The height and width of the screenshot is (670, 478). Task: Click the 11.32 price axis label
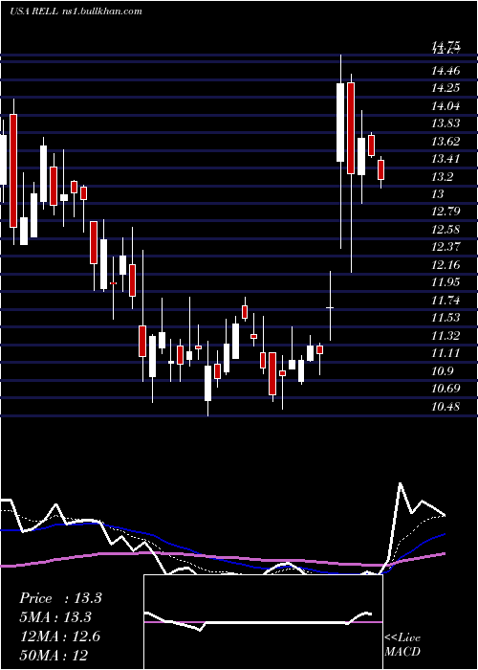click(x=446, y=336)
